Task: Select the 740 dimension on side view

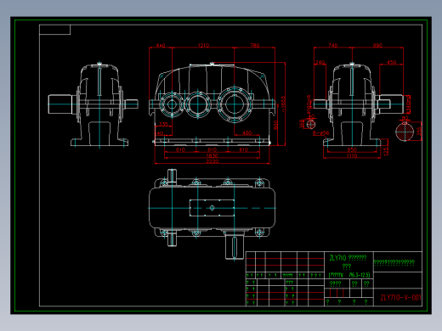Action: (333, 45)
